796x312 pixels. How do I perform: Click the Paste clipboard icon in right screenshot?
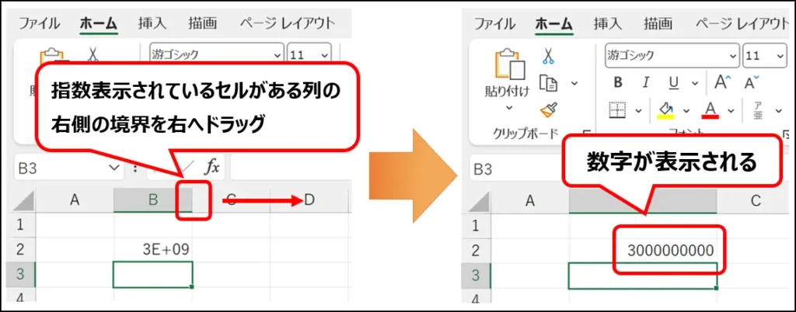pos(511,66)
